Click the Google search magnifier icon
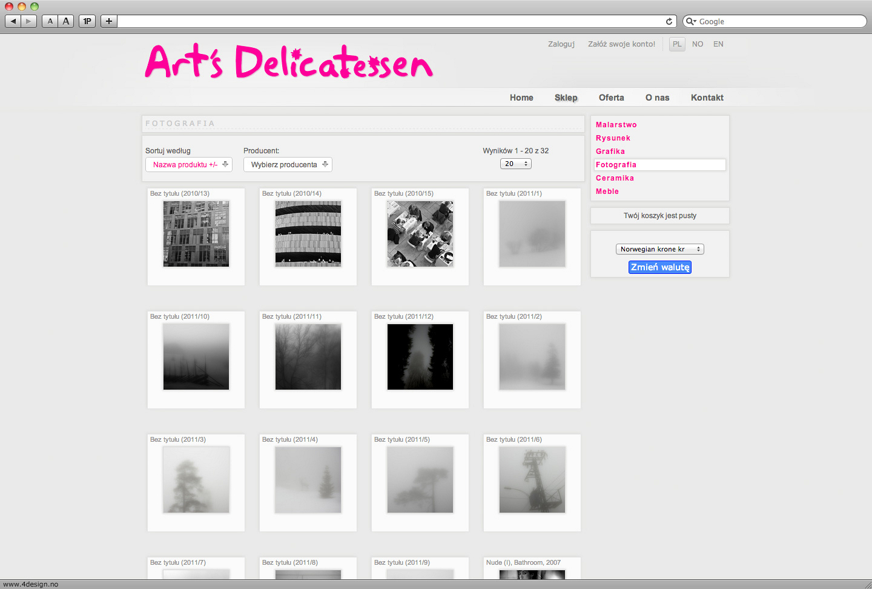872x589 pixels. [x=690, y=21]
